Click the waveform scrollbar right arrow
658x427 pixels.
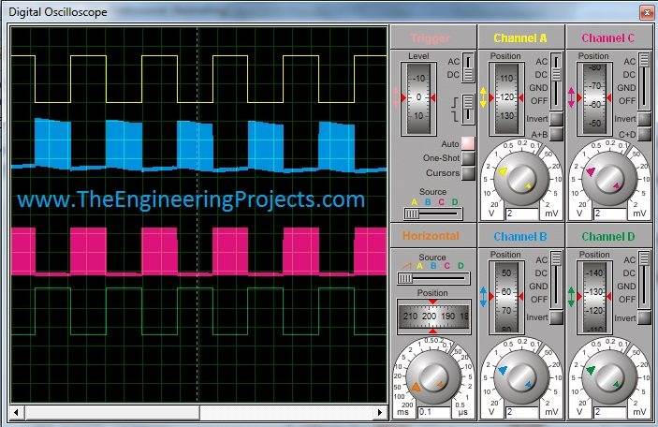click(380, 412)
